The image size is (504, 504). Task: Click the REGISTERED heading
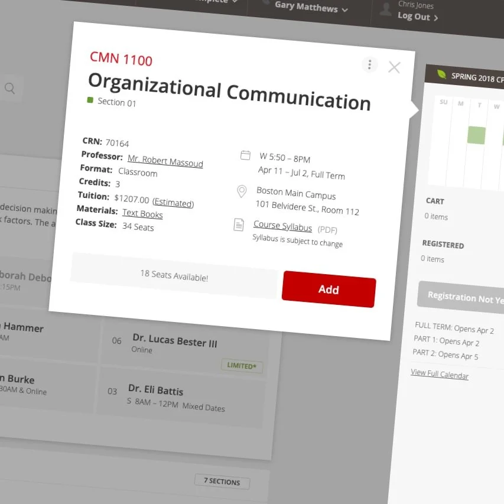click(443, 245)
